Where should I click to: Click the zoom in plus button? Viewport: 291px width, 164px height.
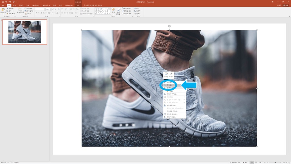[281, 162]
